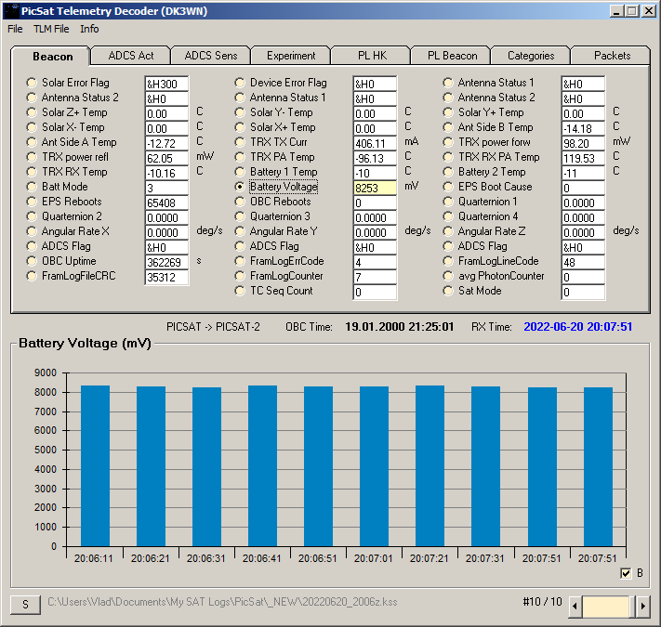Select the Battery 2 Temp radio button
Screen dimensions: 661x627
(x=448, y=172)
